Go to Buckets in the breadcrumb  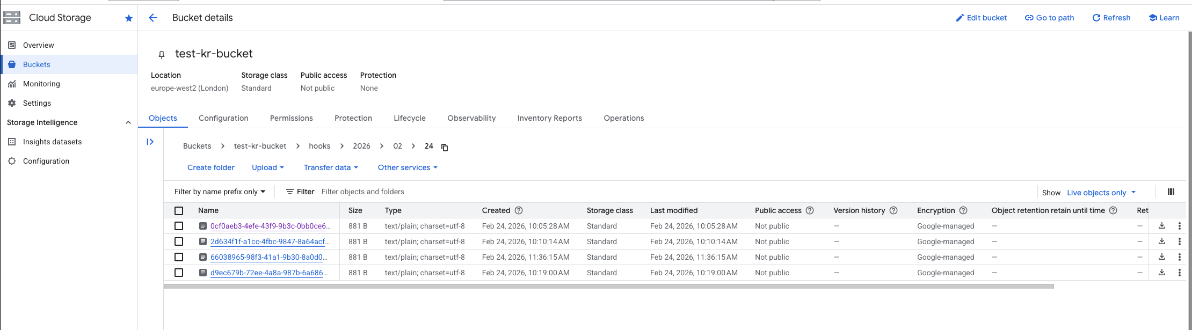197,146
